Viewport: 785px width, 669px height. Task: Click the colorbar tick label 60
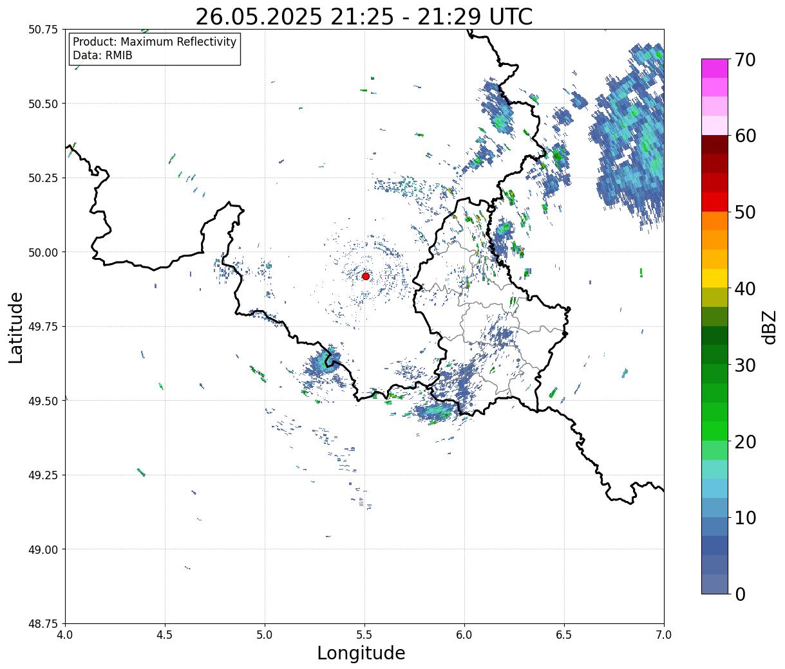tap(744, 136)
